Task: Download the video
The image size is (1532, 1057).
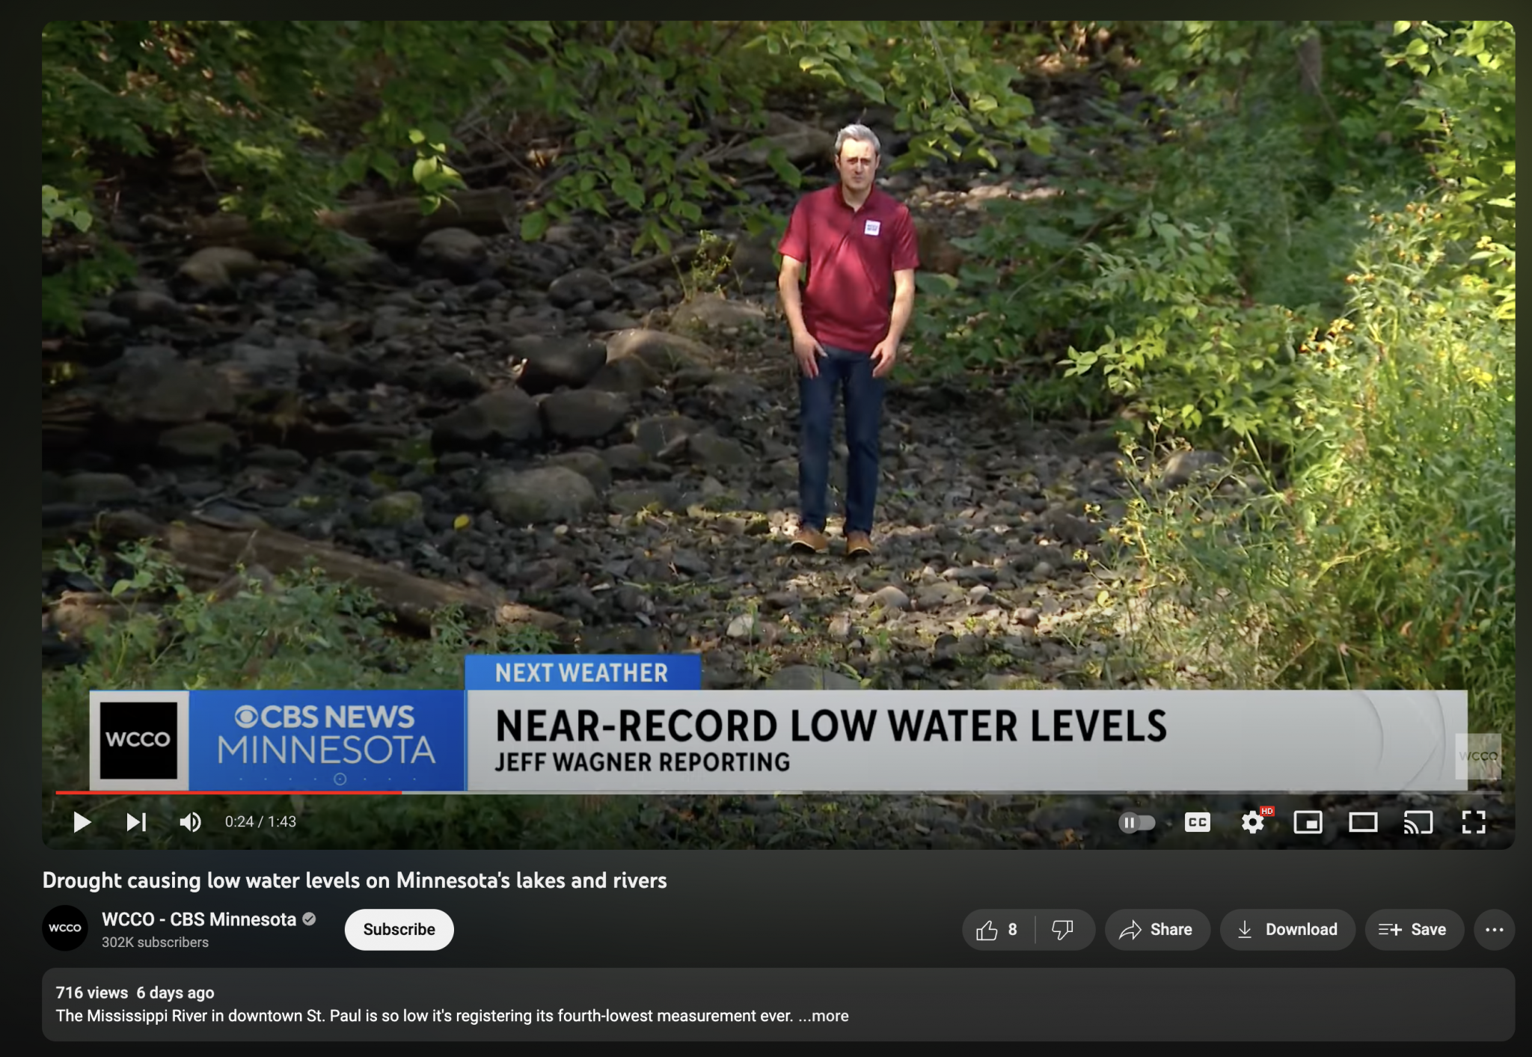Action: [x=1287, y=930]
